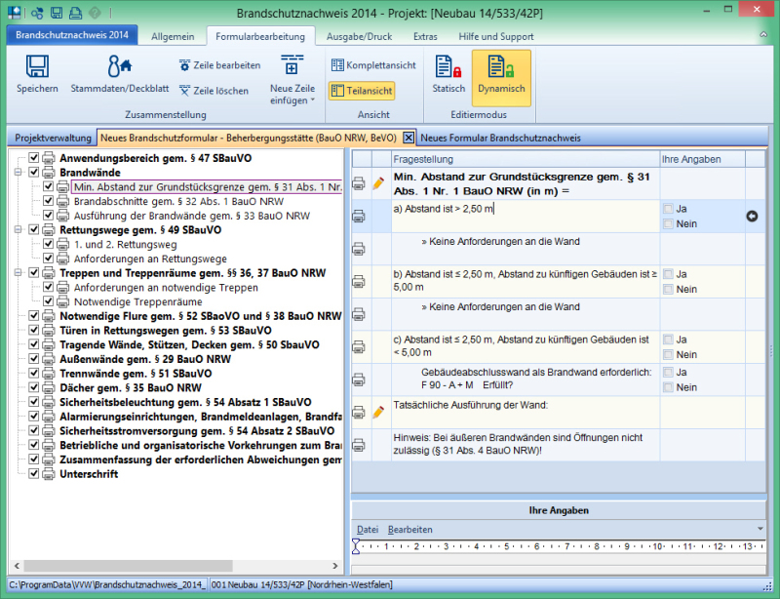Open the 'Extras' ribbon tab

tap(425, 36)
